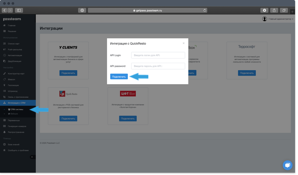Click the API password input field

(158, 66)
